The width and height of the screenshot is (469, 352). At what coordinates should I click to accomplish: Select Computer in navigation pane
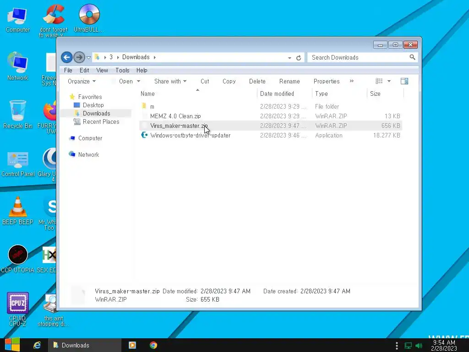point(90,138)
